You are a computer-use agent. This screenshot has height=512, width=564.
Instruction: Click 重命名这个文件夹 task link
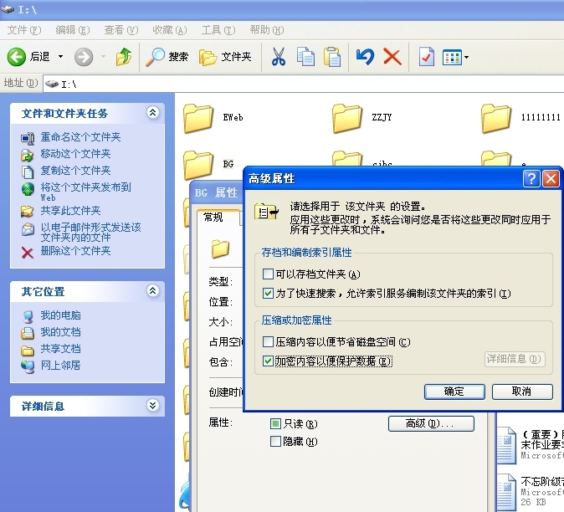click(x=80, y=137)
